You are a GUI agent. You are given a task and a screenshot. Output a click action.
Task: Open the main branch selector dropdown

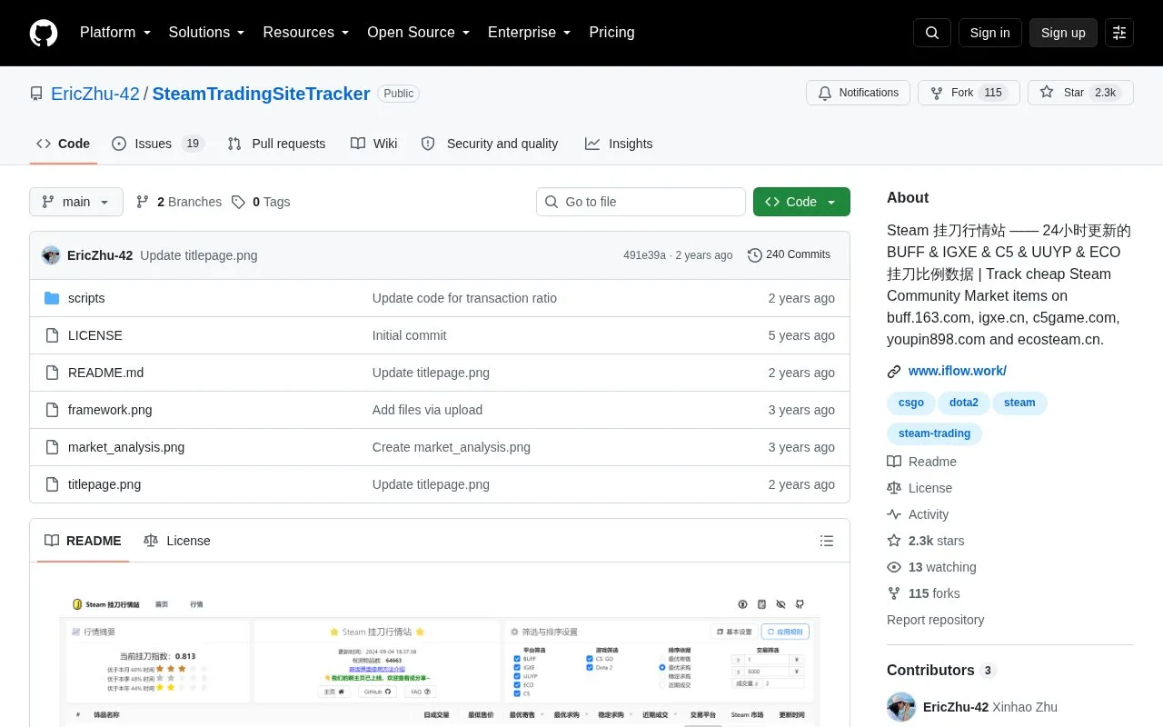click(x=76, y=202)
